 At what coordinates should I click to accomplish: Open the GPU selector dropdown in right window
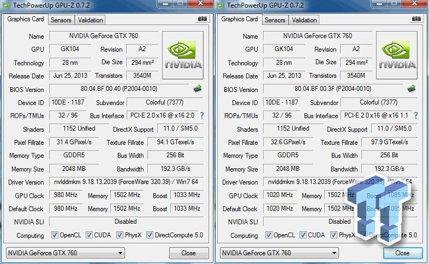[279, 253]
